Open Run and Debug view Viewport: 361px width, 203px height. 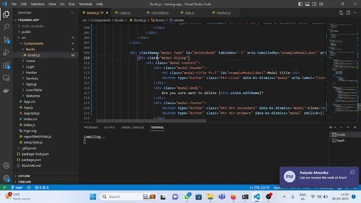tap(6, 52)
